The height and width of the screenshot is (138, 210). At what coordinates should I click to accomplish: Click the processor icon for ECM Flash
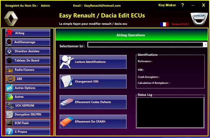9,123
